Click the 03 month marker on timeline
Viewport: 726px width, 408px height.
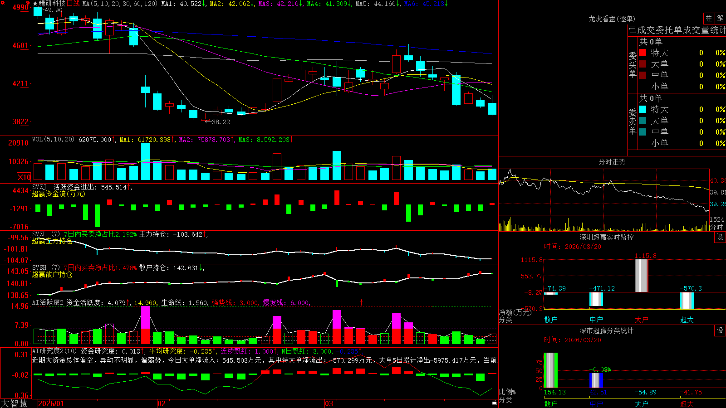pyautogui.click(x=329, y=403)
